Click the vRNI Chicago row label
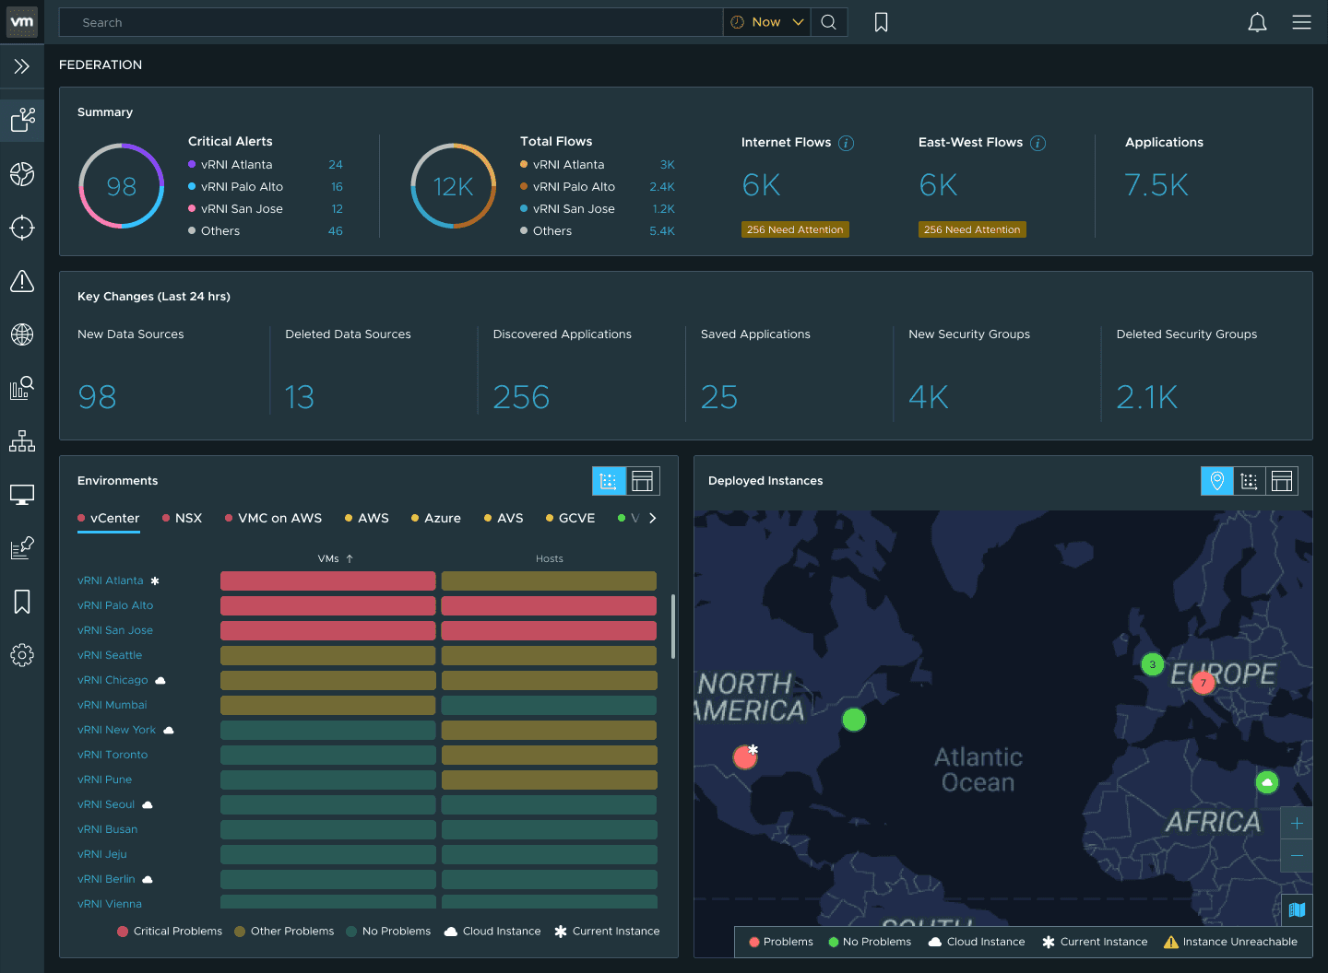The height and width of the screenshot is (973, 1328). 113,680
